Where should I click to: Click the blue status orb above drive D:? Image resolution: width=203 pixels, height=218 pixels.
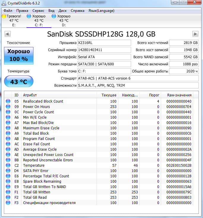[x=54, y=16]
